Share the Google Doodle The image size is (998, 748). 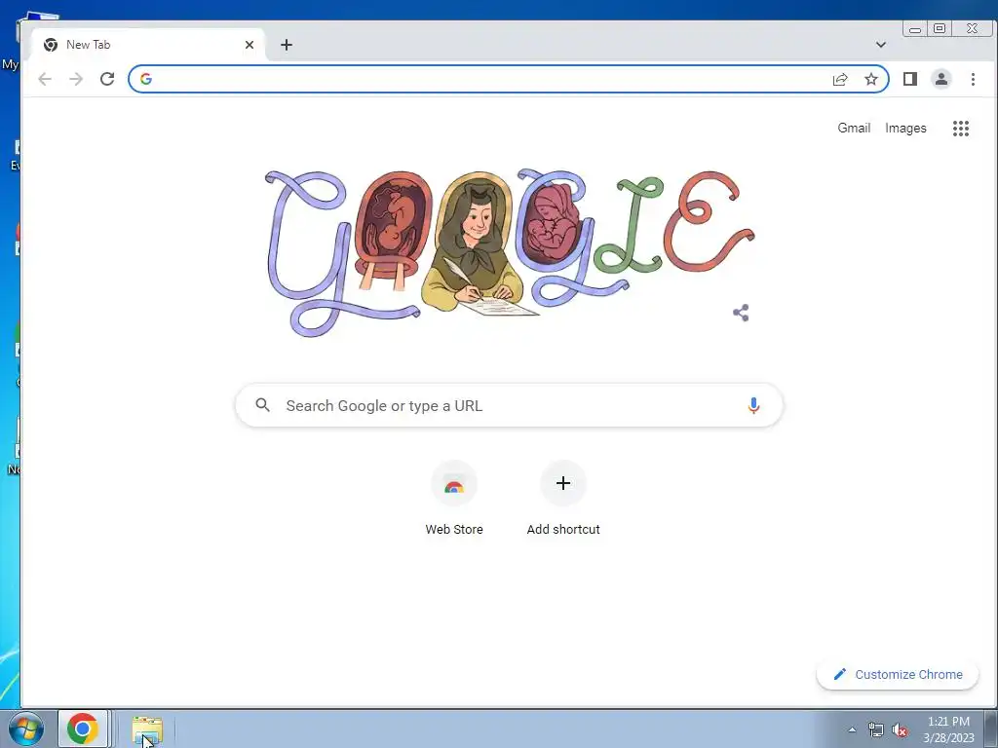[741, 313]
